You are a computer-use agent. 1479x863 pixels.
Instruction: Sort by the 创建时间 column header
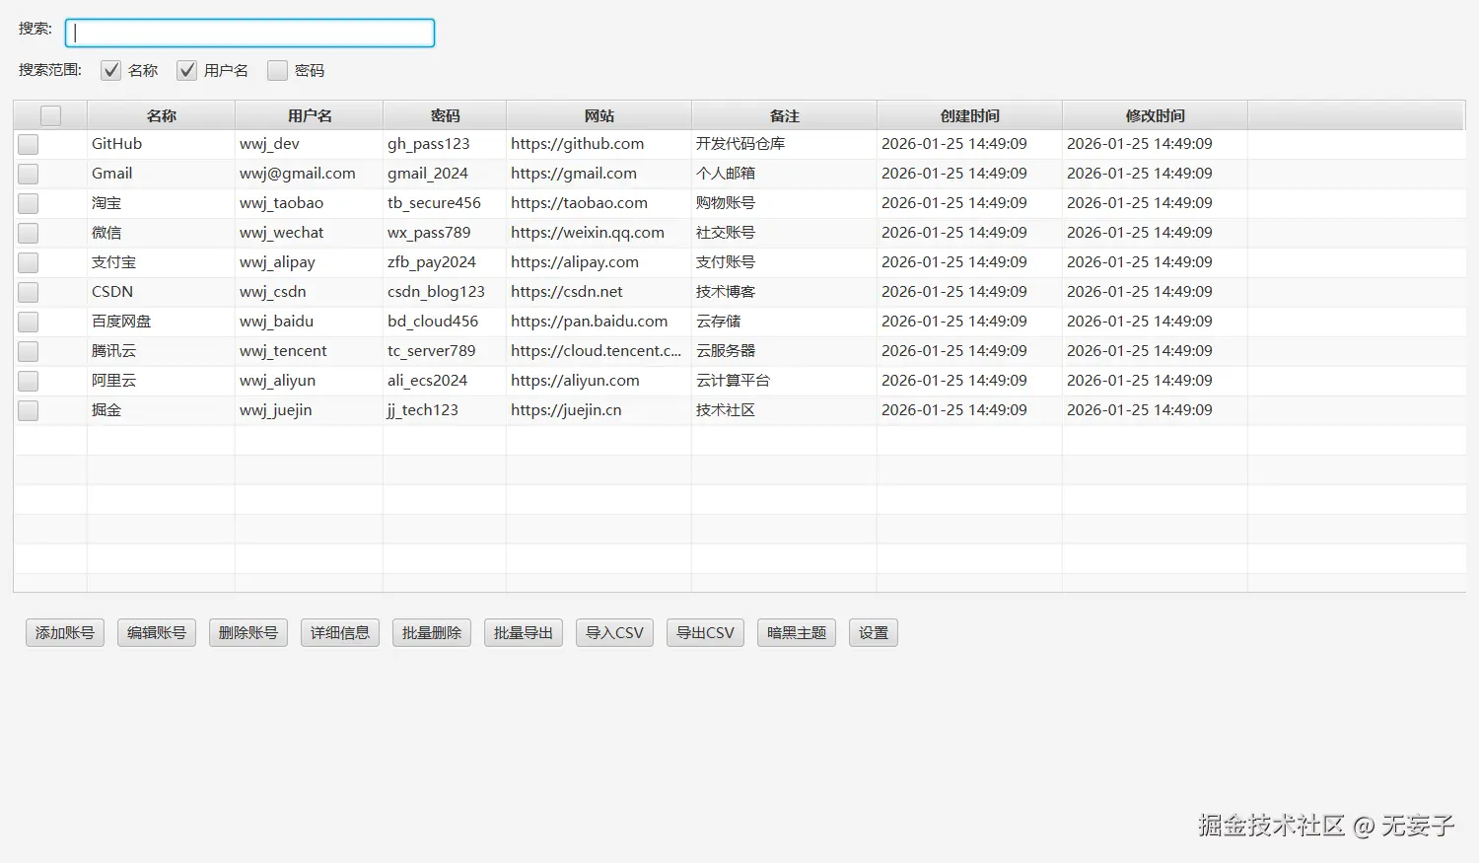point(970,115)
